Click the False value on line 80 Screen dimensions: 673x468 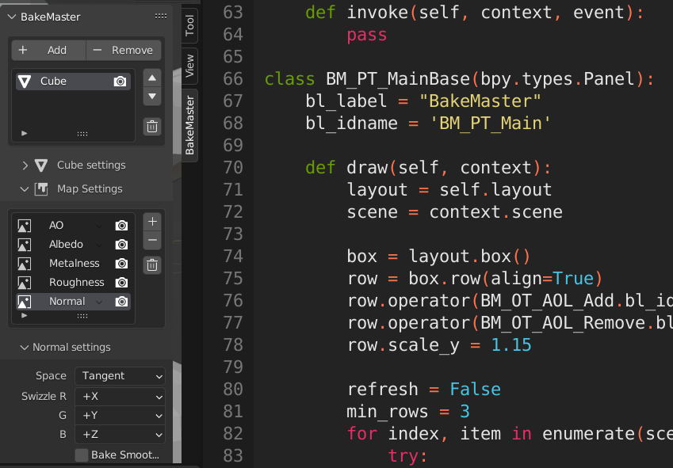(x=475, y=390)
